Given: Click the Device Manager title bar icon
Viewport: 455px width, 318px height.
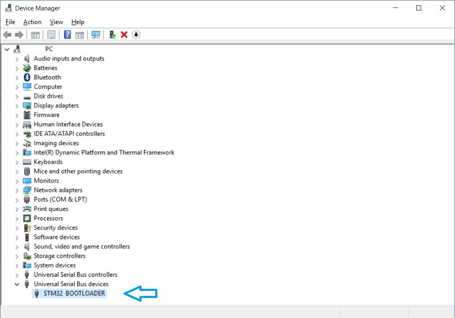Looking at the screenshot, I should (x=9, y=8).
